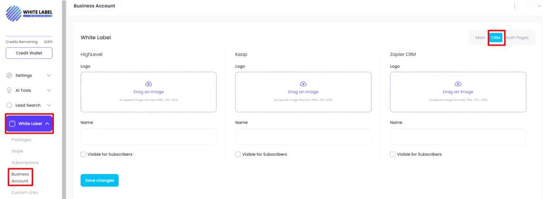Open Business Account in the sidebar

click(x=20, y=177)
